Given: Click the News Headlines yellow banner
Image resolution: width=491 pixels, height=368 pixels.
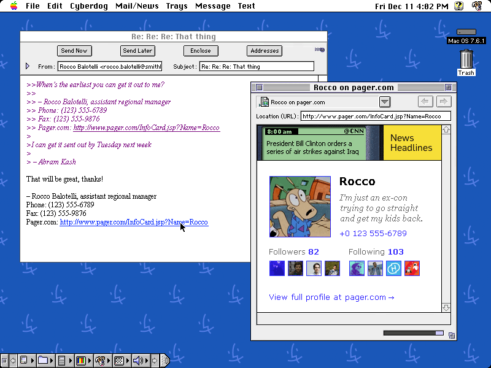Looking at the screenshot, I should pyautogui.click(x=412, y=143).
